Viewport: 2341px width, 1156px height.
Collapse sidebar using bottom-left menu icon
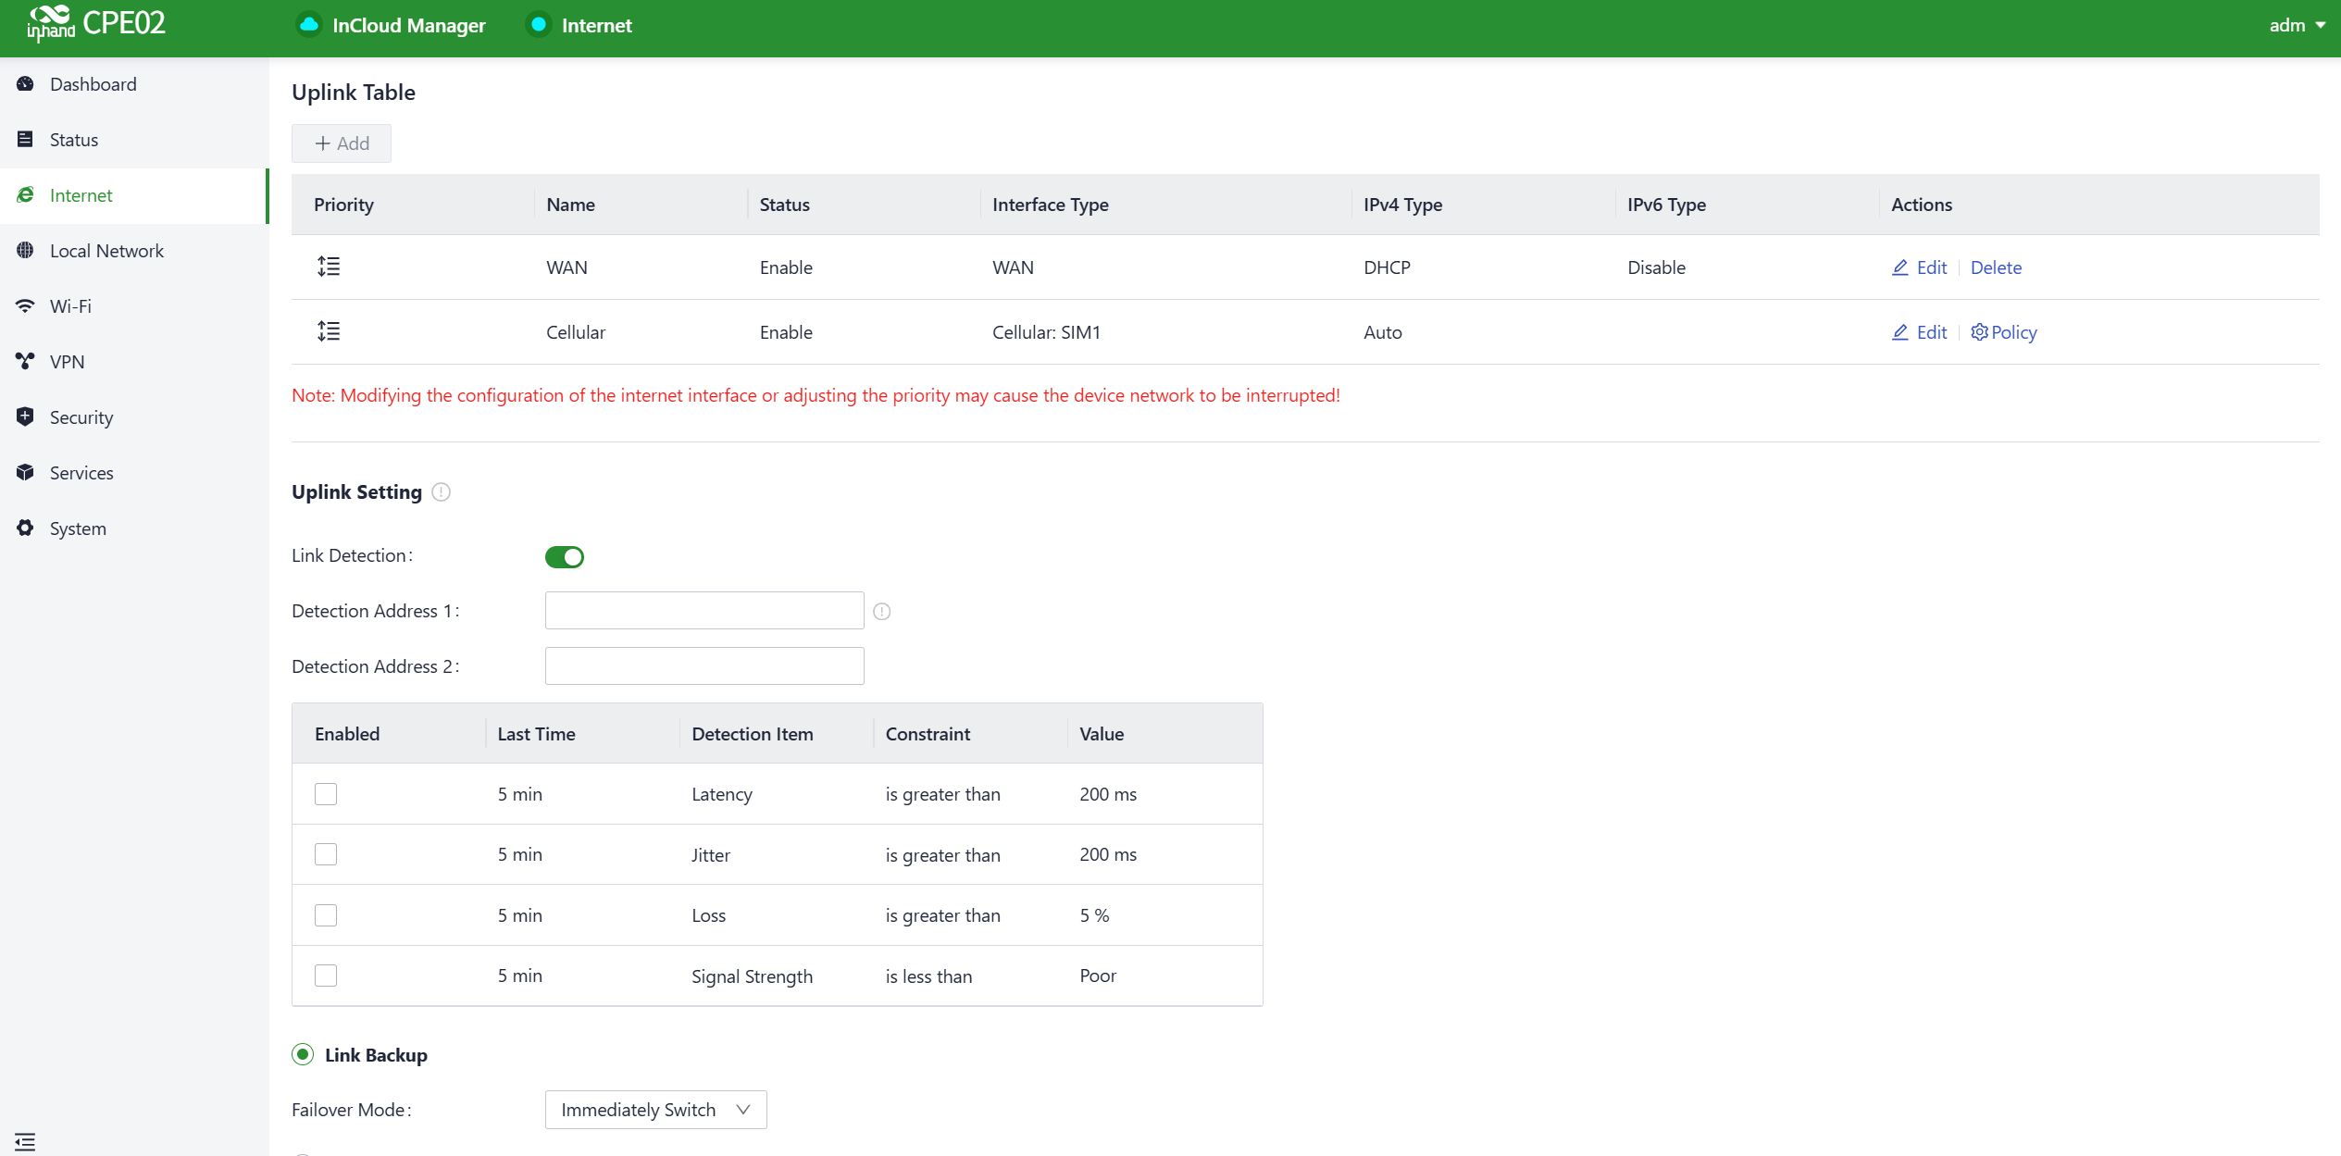(x=25, y=1142)
